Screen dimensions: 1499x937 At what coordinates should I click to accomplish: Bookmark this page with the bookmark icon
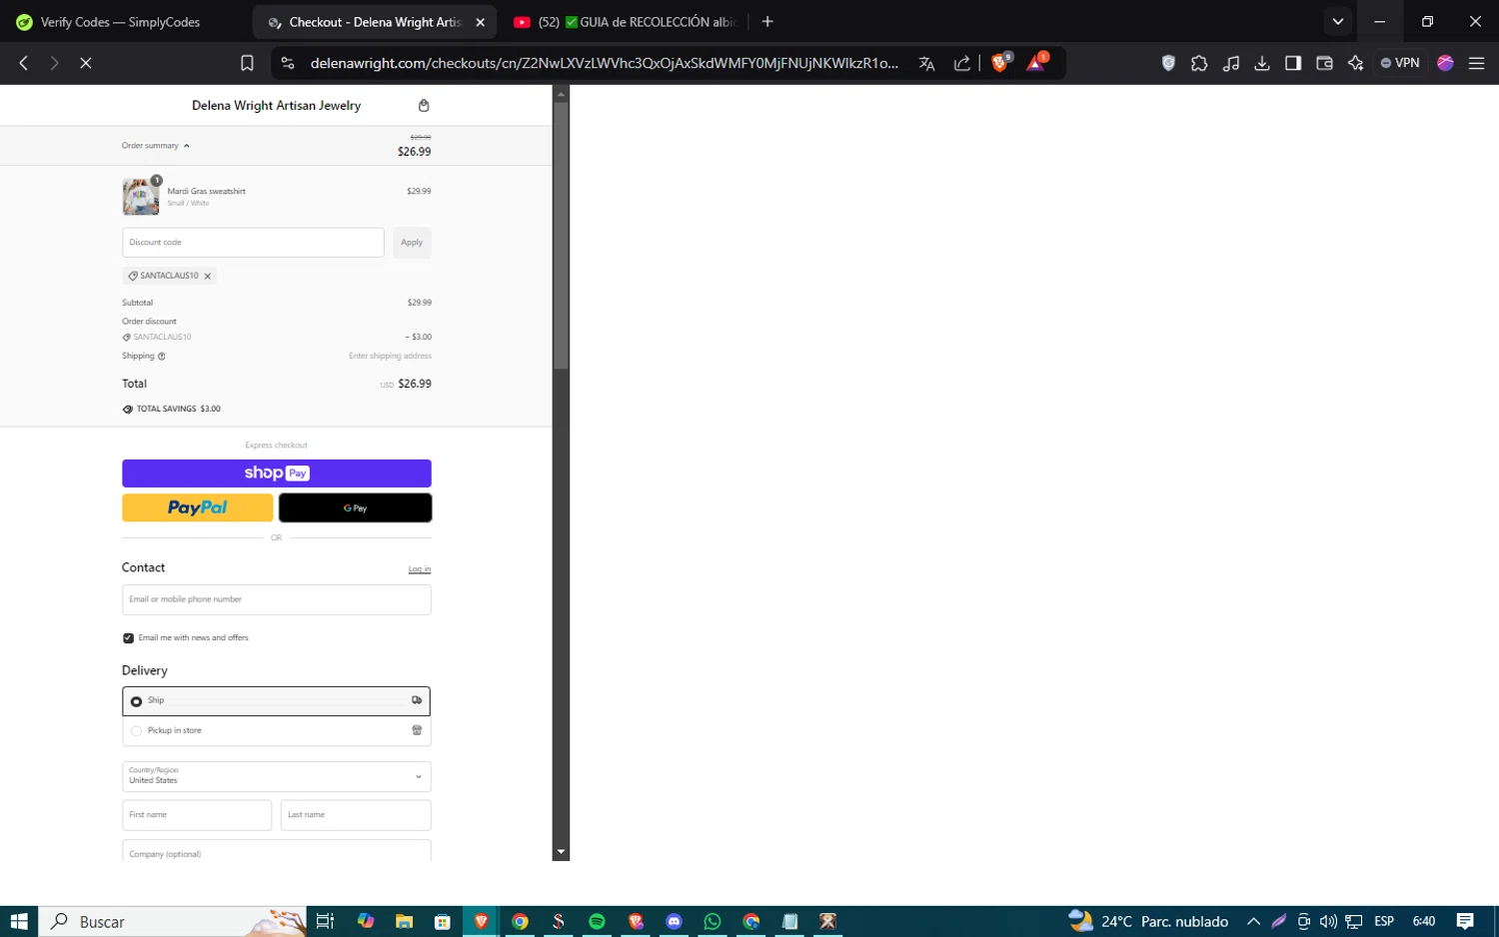[247, 63]
